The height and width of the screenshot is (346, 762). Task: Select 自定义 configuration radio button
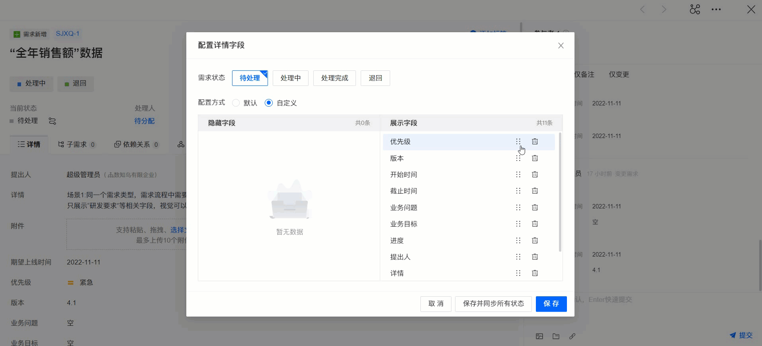[269, 103]
